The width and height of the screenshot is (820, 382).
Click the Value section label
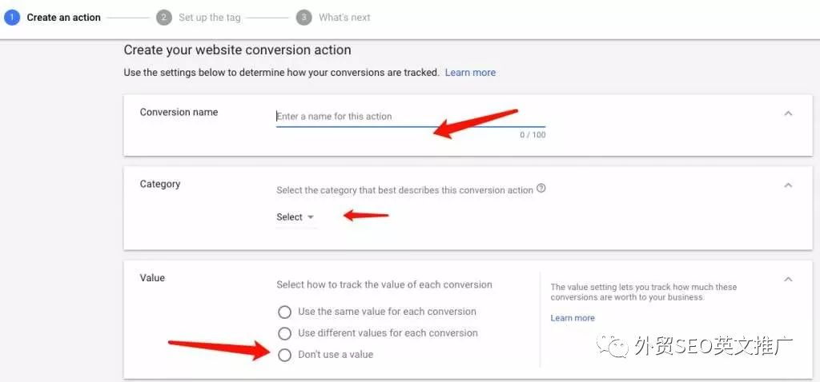(152, 278)
